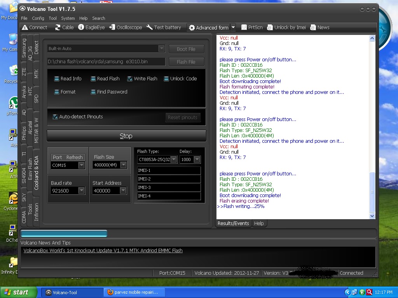
Task: Click the Boot File button
Action: point(186,49)
